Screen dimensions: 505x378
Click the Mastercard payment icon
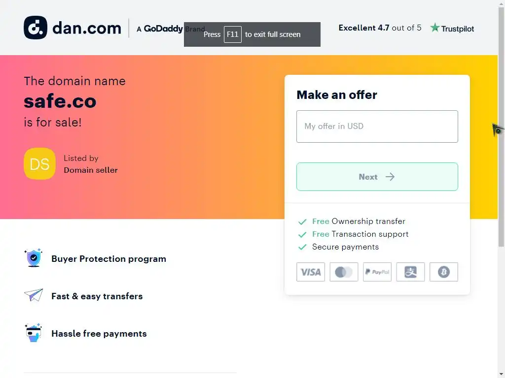344,272
